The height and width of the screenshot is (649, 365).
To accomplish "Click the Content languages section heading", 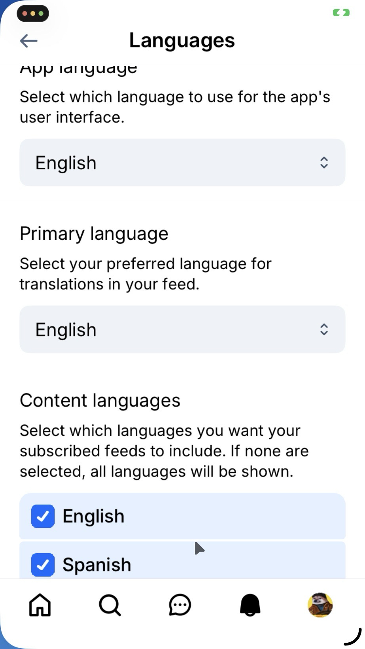I will click(100, 400).
